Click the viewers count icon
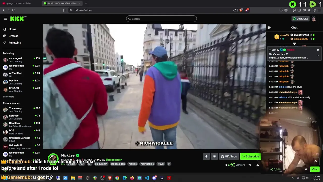The width and height of the screenshot is (323, 182). [x=226, y=165]
